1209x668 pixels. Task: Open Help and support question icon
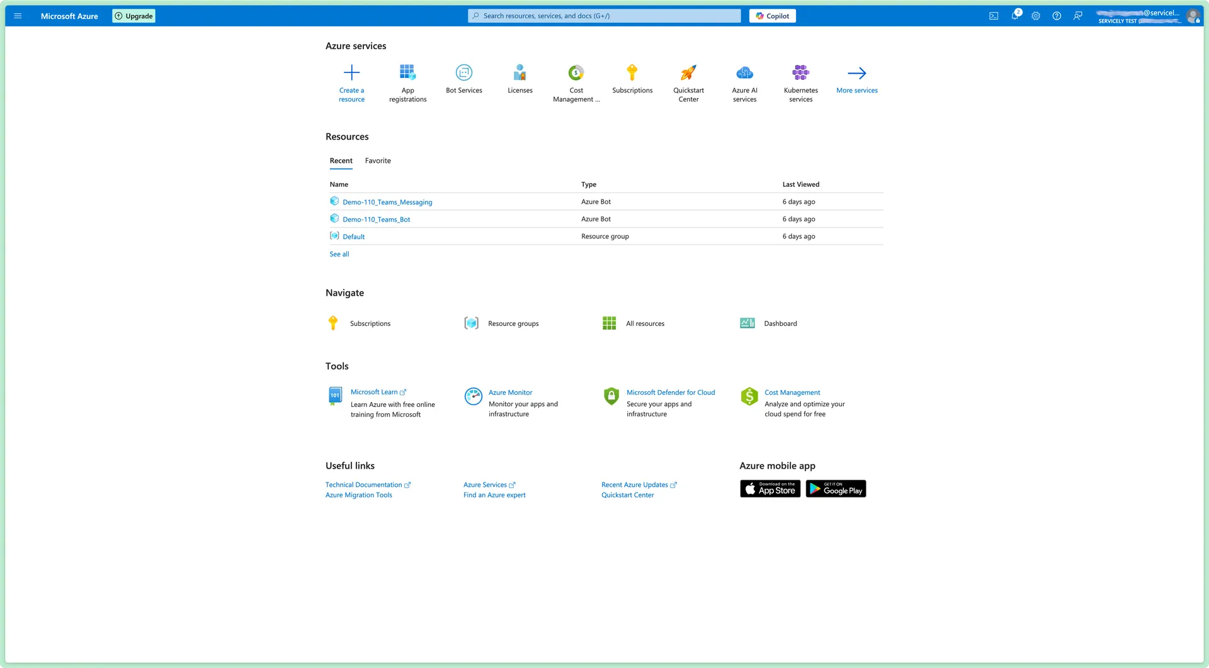click(x=1057, y=16)
